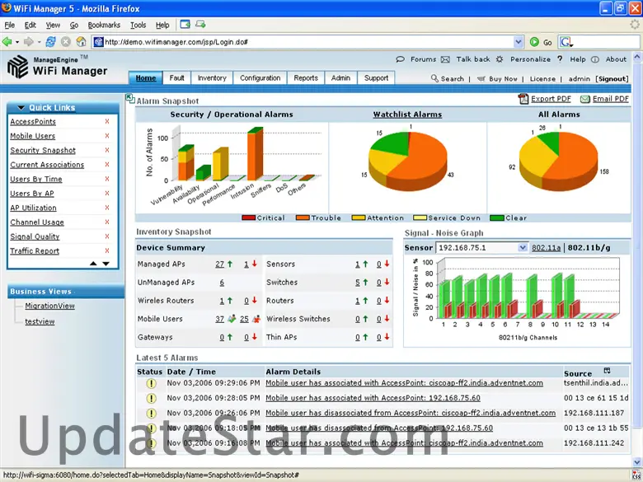The height and width of the screenshot is (482, 643).
Task: Open alarm about AccessPoint 192.168.75.60 association
Action: 373,398
